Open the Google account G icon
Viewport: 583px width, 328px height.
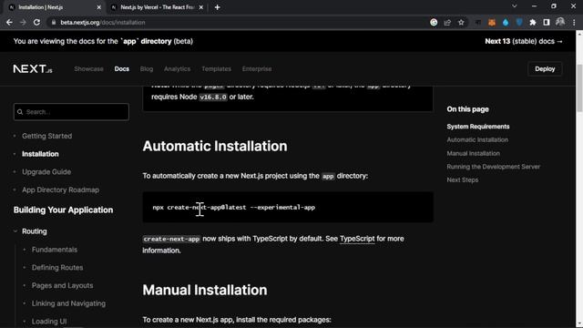pos(434,22)
